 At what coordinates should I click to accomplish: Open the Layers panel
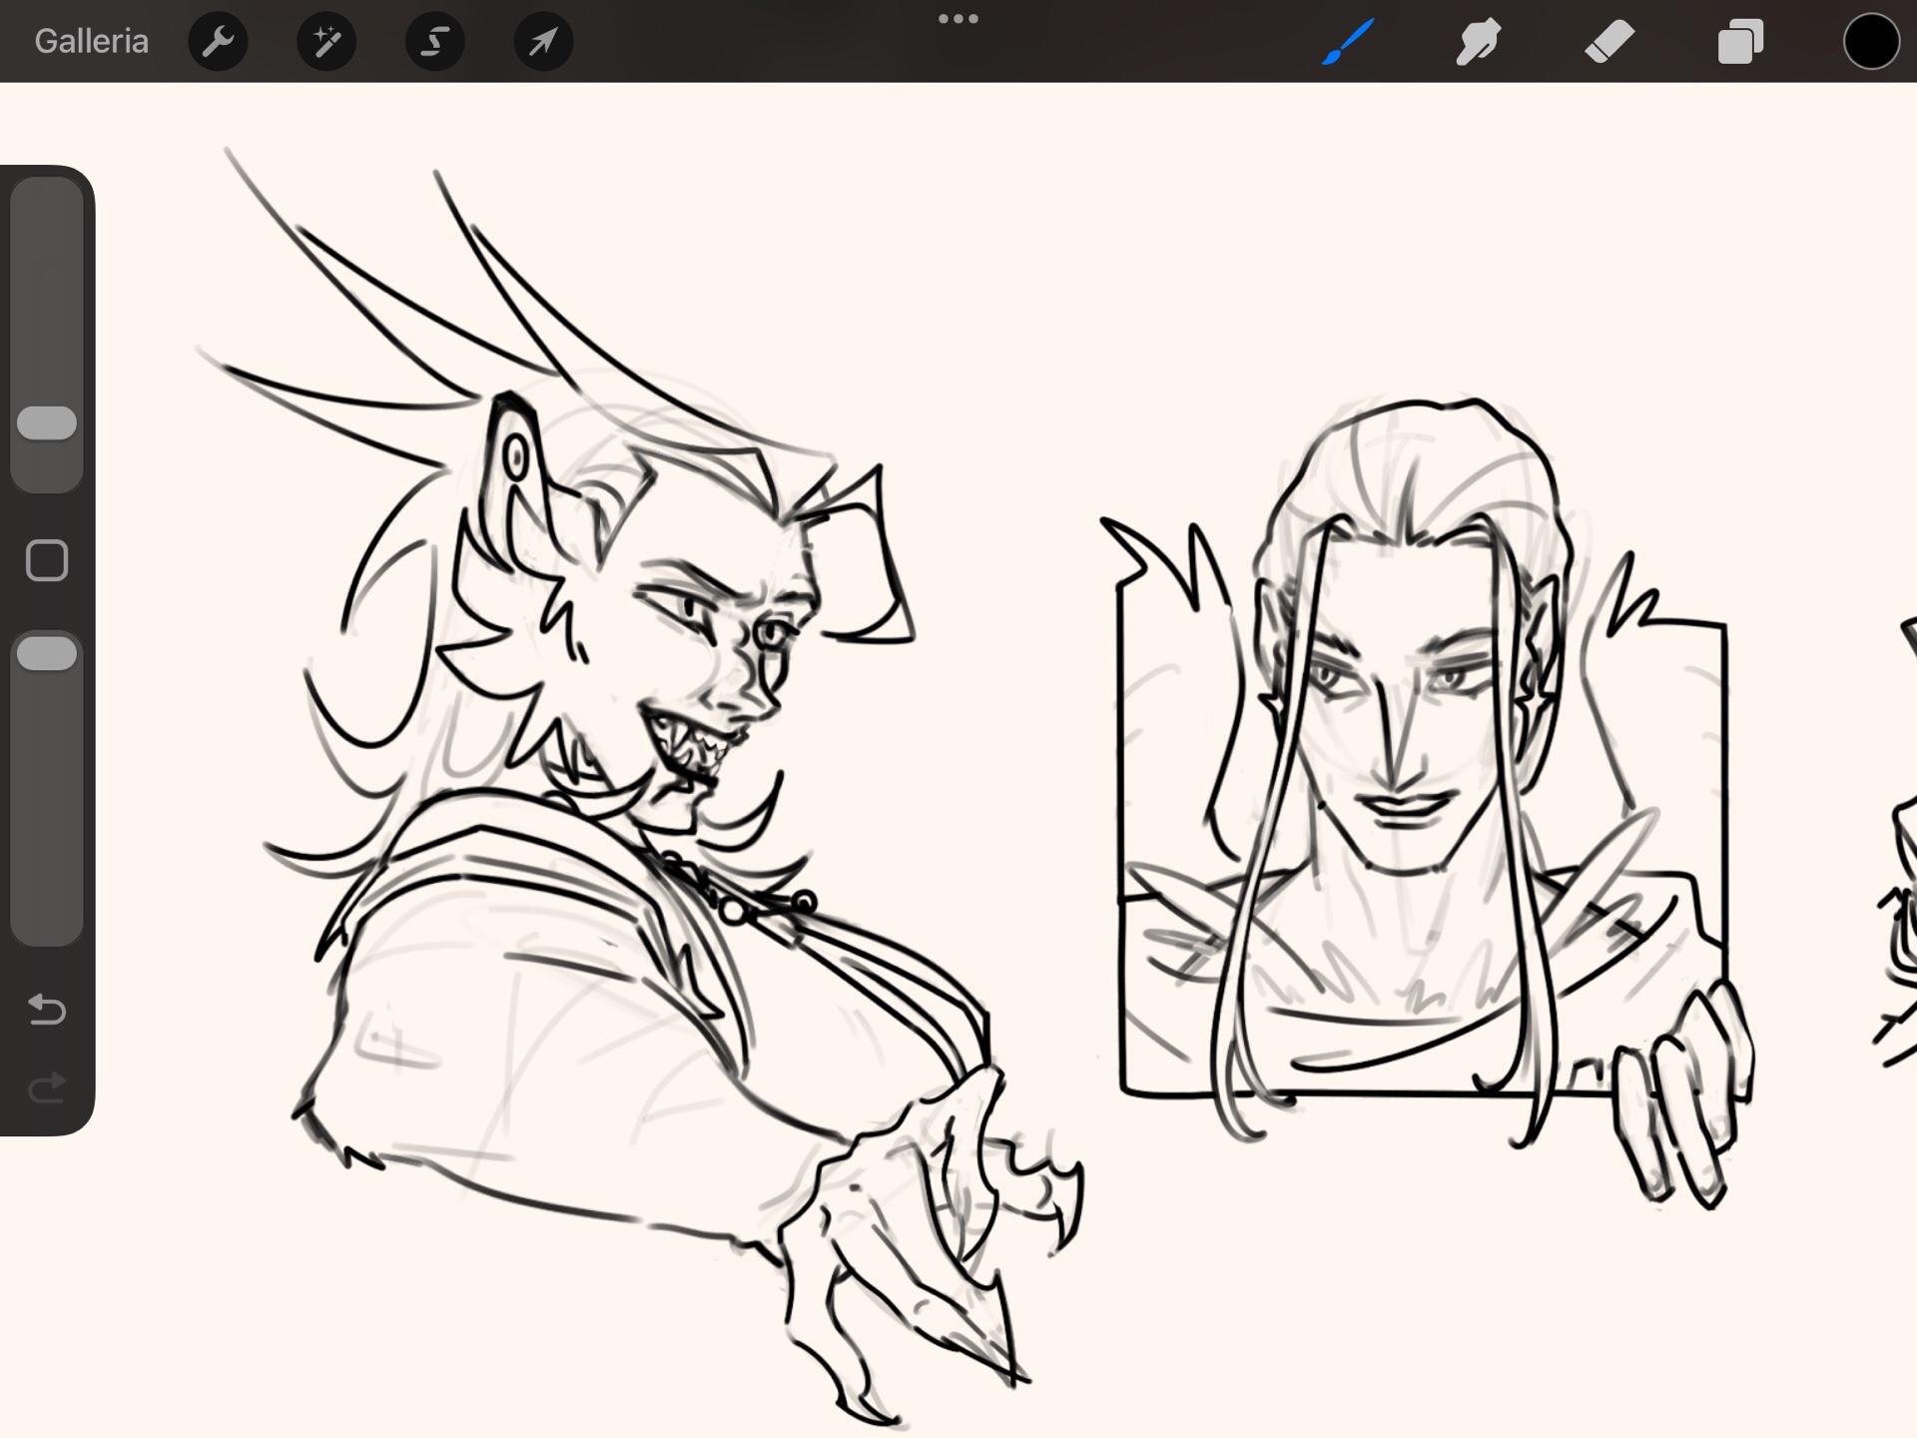pos(1740,42)
